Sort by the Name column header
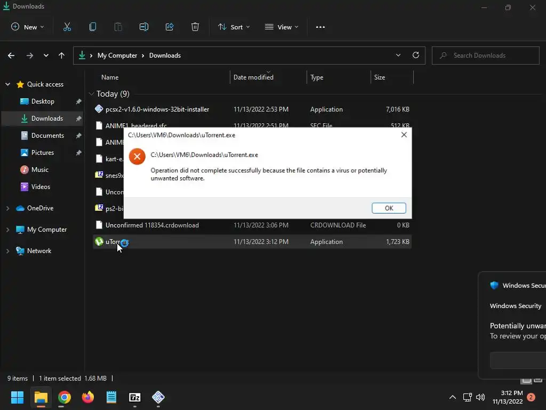This screenshot has width=546, height=410. [110, 77]
